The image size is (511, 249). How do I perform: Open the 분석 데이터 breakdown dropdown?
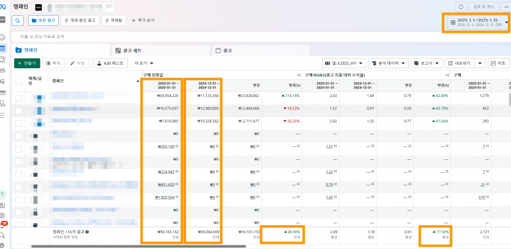tap(389, 63)
